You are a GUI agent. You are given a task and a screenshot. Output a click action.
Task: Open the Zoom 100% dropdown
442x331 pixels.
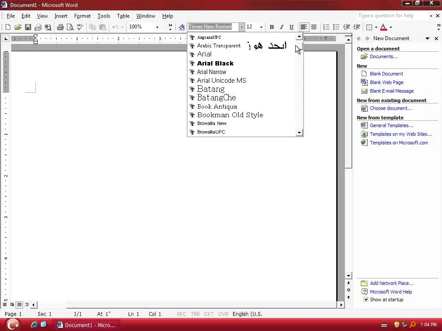pos(157,27)
